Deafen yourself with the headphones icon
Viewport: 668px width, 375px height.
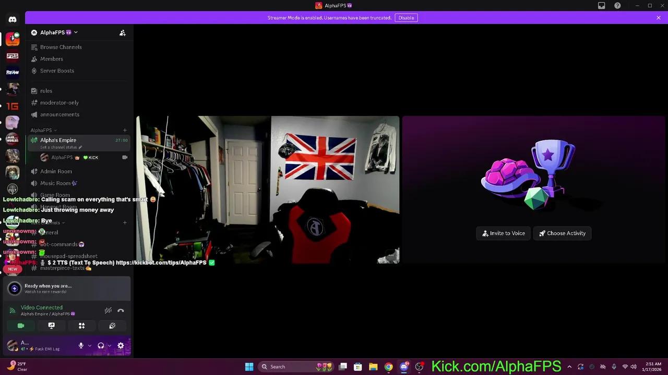[x=101, y=345]
